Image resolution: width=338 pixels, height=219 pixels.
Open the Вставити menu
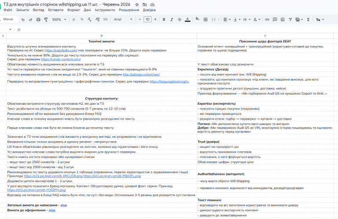(55, 10)
